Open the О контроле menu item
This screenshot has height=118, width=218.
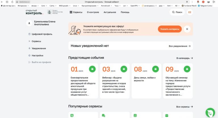point(93,12)
